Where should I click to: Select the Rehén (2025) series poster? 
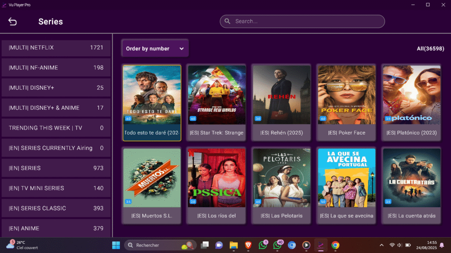(x=282, y=95)
